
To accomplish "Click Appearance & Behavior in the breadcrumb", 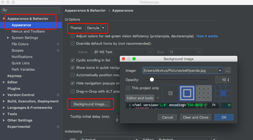I will [x=85, y=11].
